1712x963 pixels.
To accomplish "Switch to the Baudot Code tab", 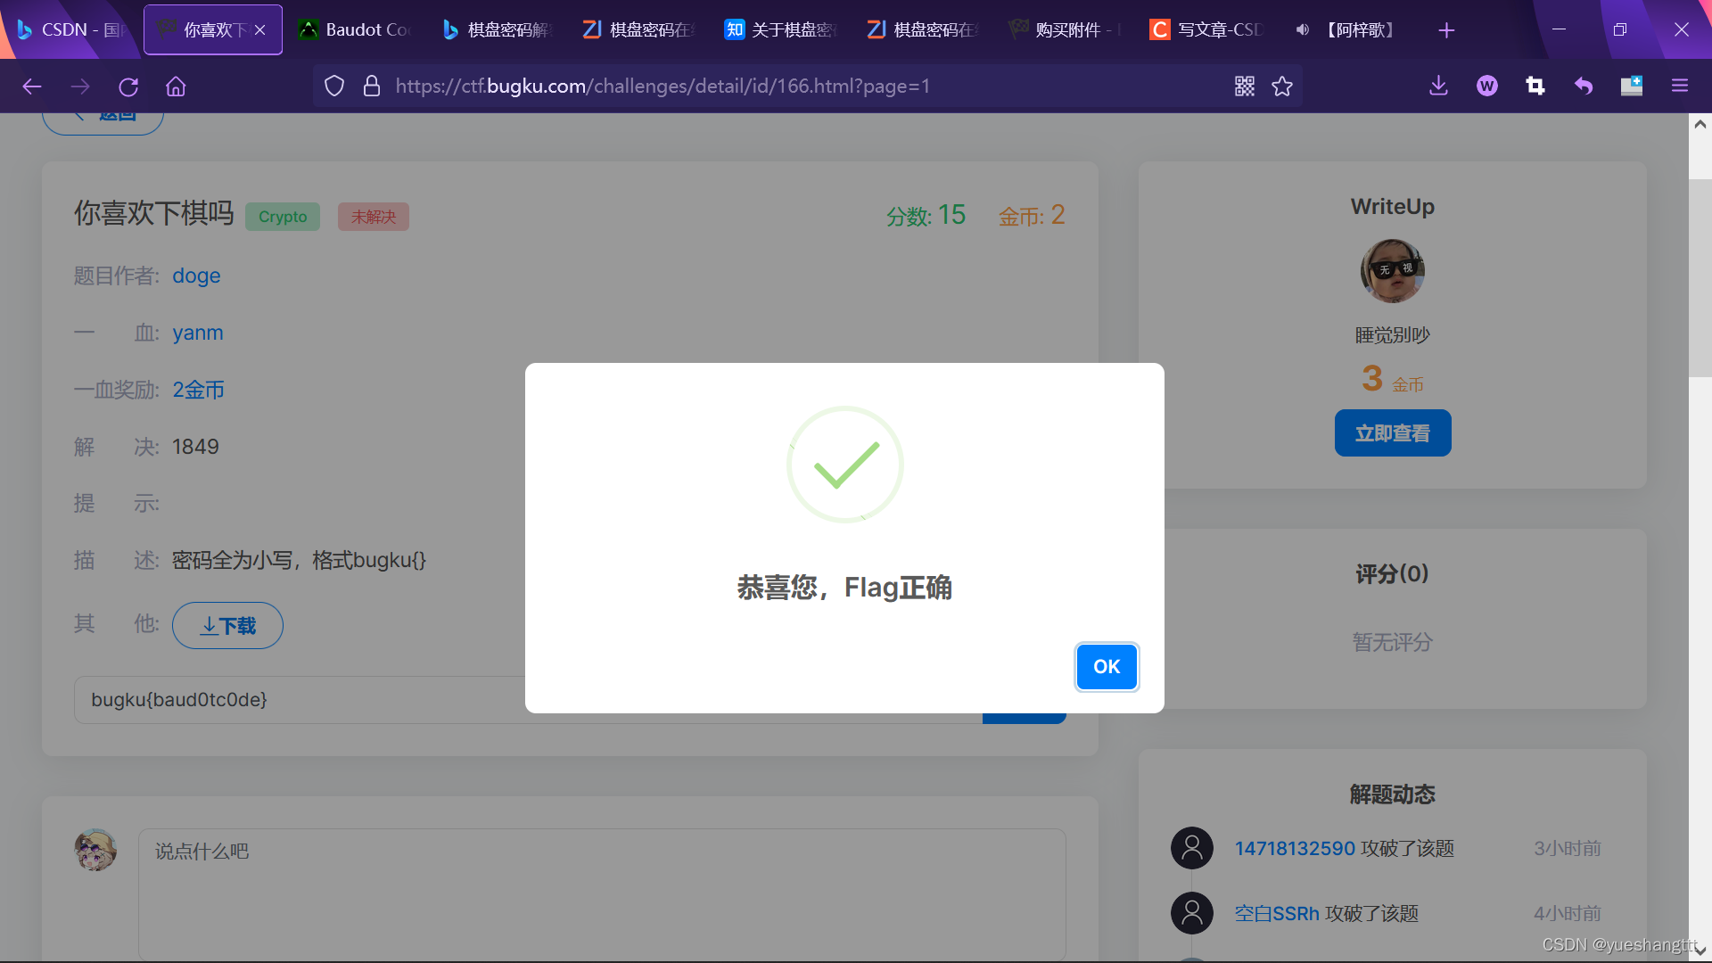I will pos(357,30).
